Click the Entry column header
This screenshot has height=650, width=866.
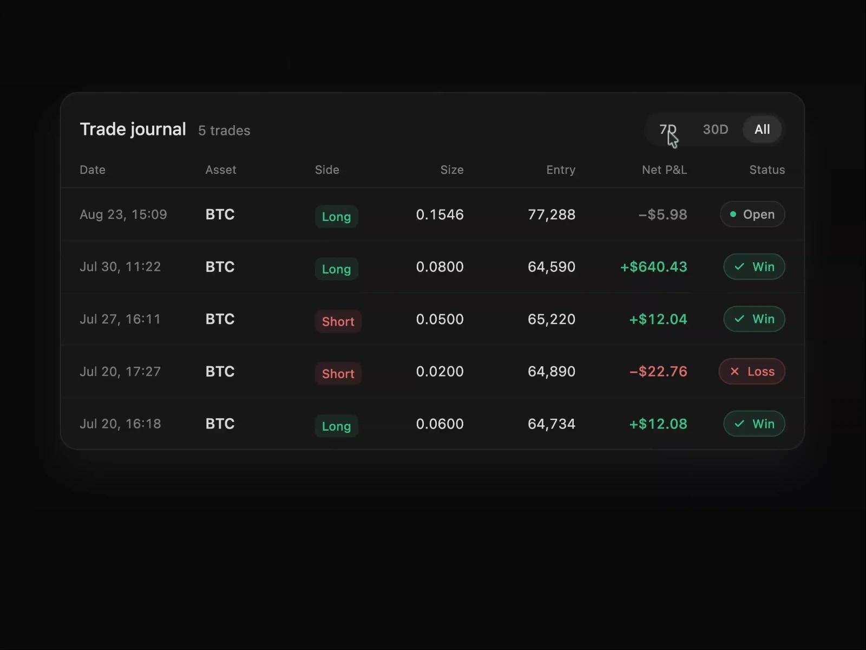(x=561, y=170)
